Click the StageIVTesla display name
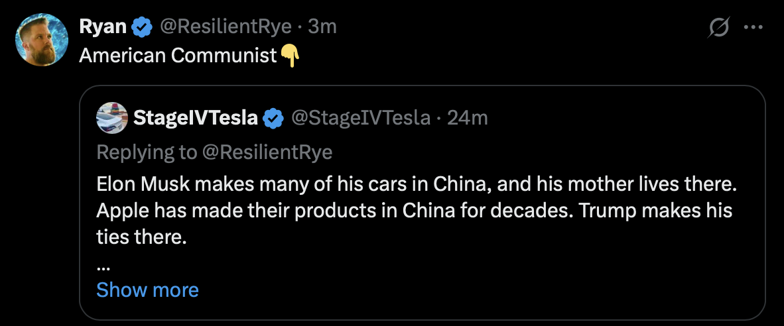Screen dimensions: 784x326 coord(196,118)
